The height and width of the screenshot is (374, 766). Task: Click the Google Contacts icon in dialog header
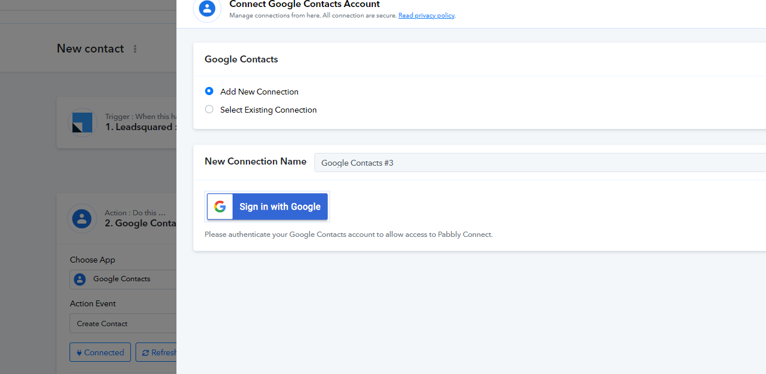207,9
